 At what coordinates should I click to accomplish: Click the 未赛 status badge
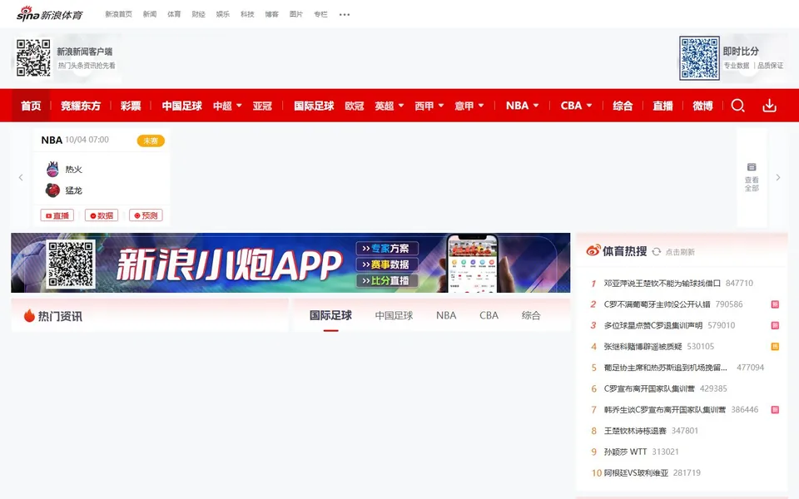pos(151,141)
